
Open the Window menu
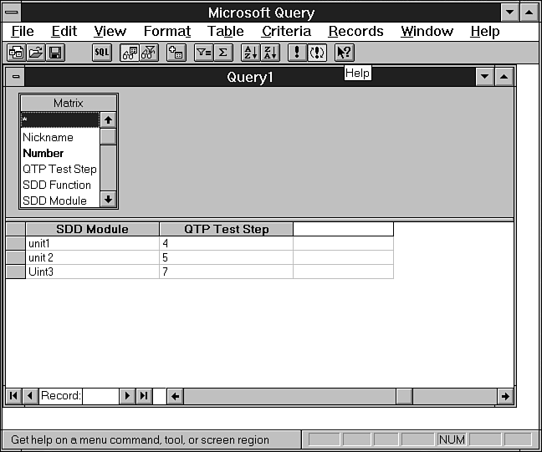[x=427, y=32]
